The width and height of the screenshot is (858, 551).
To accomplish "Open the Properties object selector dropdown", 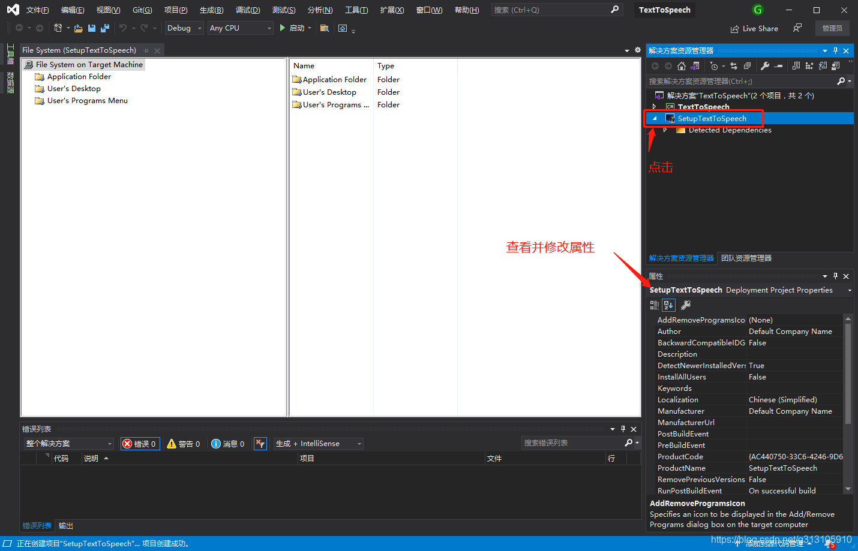I will [850, 290].
